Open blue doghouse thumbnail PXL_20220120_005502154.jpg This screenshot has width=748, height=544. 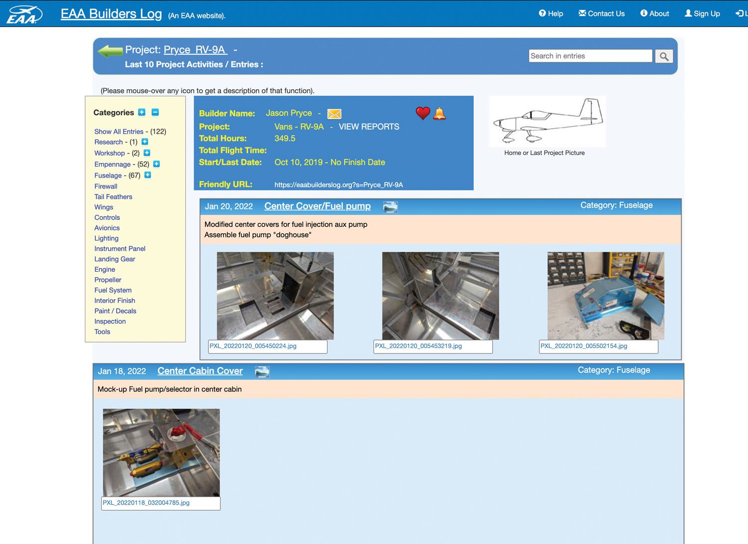(x=606, y=296)
